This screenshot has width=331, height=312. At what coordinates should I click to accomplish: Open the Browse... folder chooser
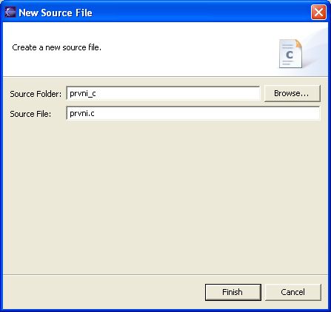pyautogui.click(x=292, y=93)
